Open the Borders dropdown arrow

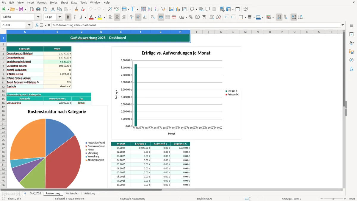click(x=245, y=17)
